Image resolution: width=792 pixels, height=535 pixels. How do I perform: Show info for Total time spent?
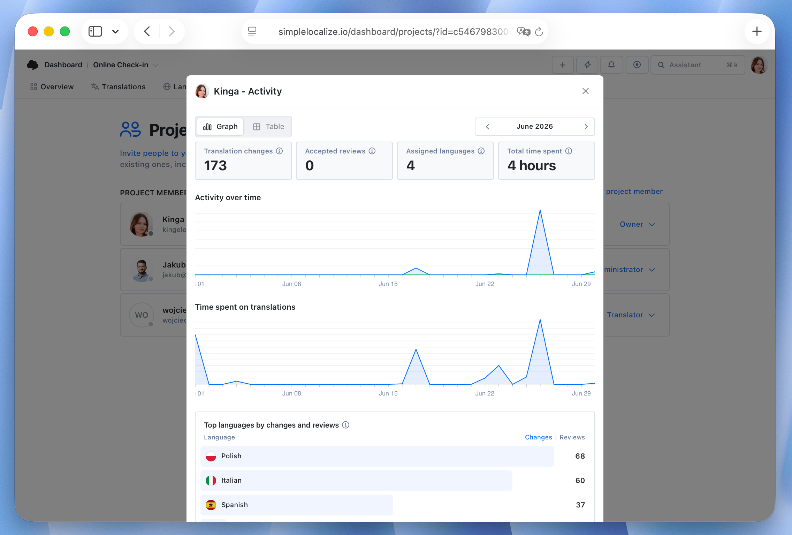click(569, 151)
